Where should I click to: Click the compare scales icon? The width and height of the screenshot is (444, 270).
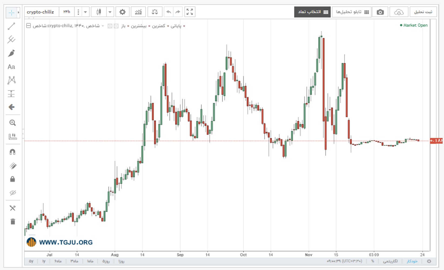pos(155,12)
